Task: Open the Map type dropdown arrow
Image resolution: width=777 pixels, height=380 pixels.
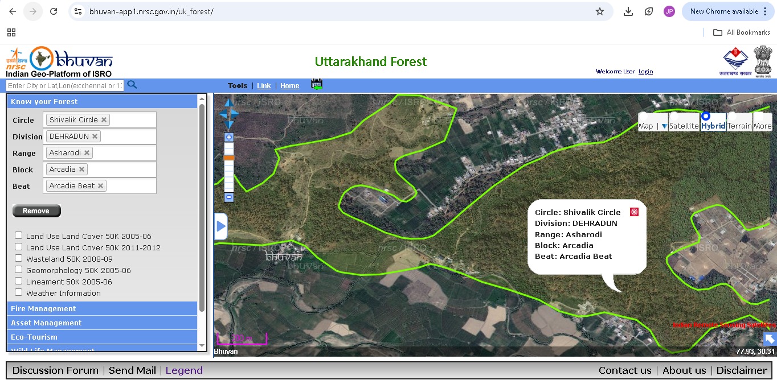Action: pyautogui.click(x=664, y=126)
